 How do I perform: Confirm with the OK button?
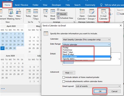click(100, 91)
